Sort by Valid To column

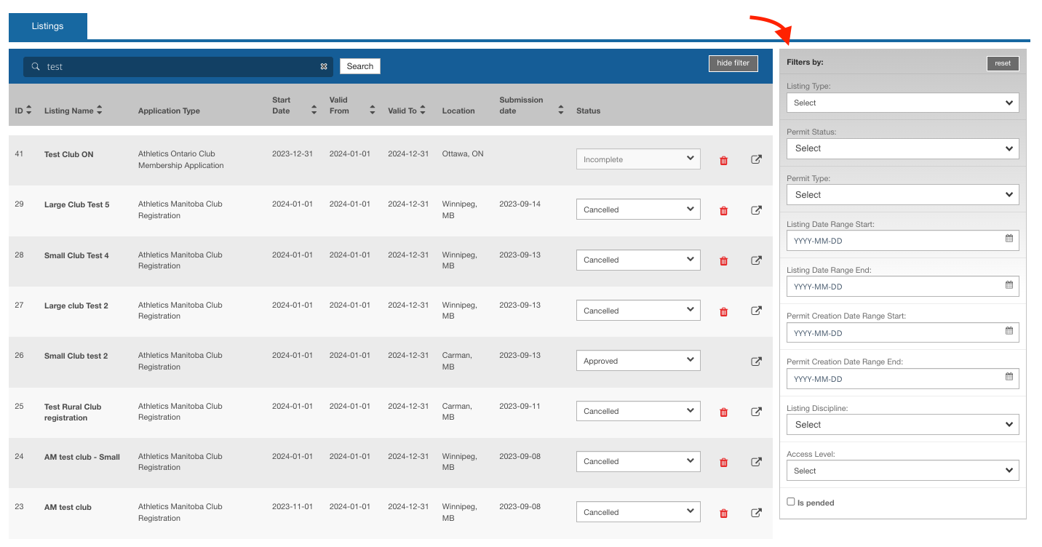422,111
